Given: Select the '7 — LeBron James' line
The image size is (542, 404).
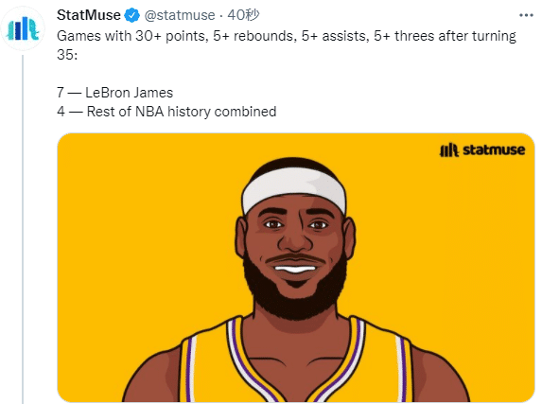Looking at the screenshot, I should click(114, 93).
